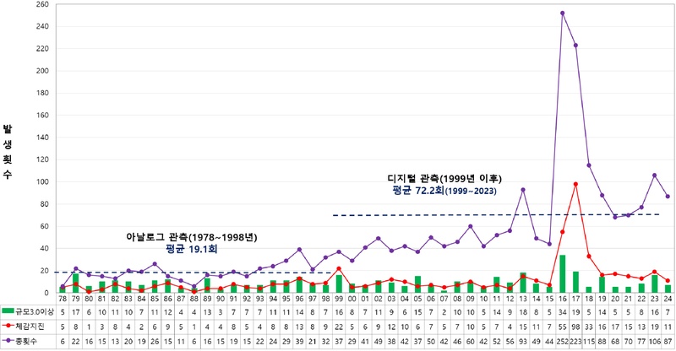Click the 평균 72.2회 average text

tap(417, 191)
